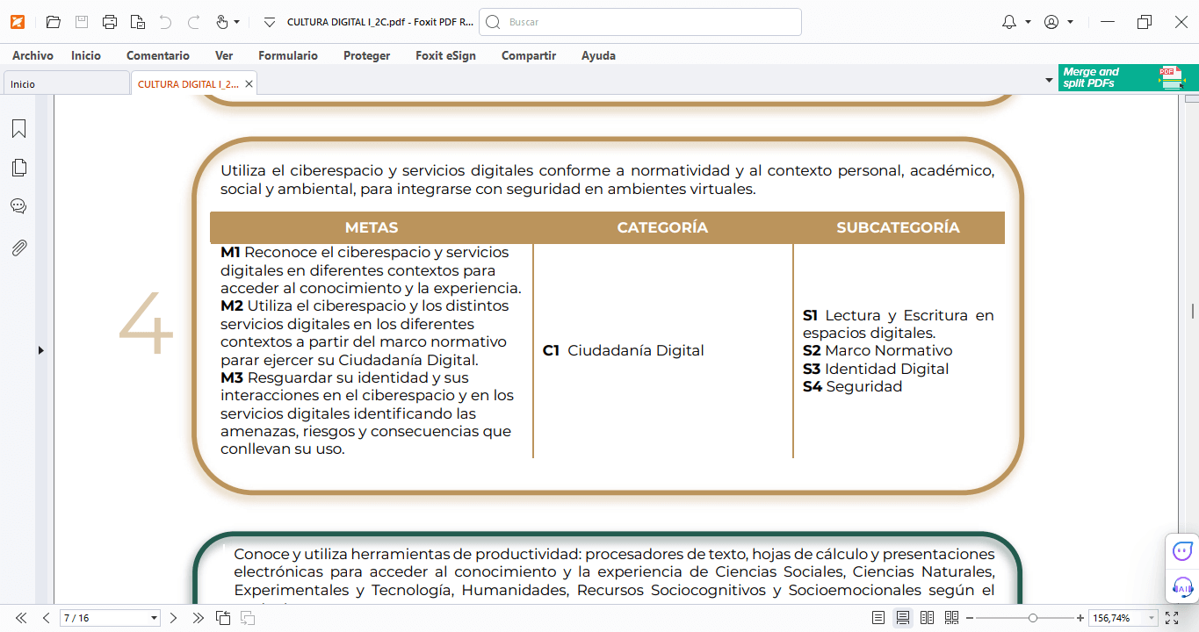Image resolution: width=1199 pixels, height=632 pixels.
Task: Click the C1 Ciudadanía Digital text
Action: [x=623, y=350]
